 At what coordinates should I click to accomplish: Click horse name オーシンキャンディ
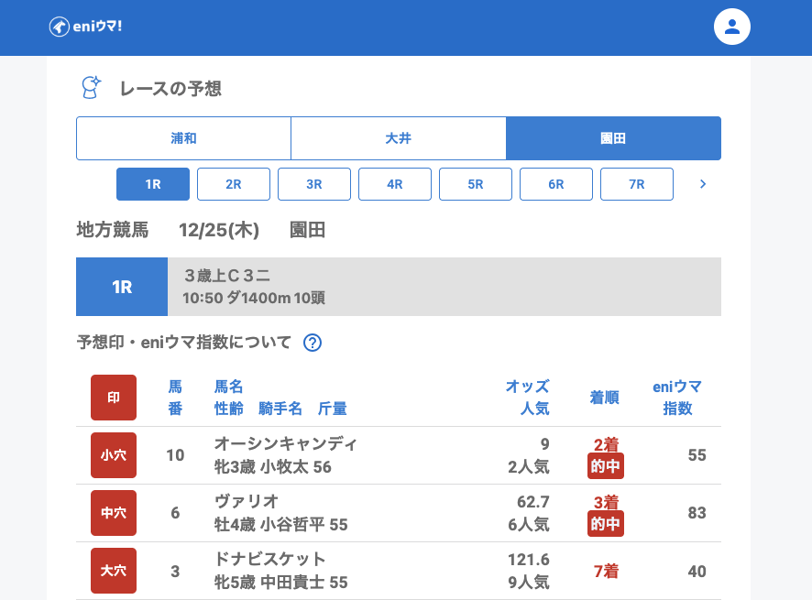pos(285,443)
